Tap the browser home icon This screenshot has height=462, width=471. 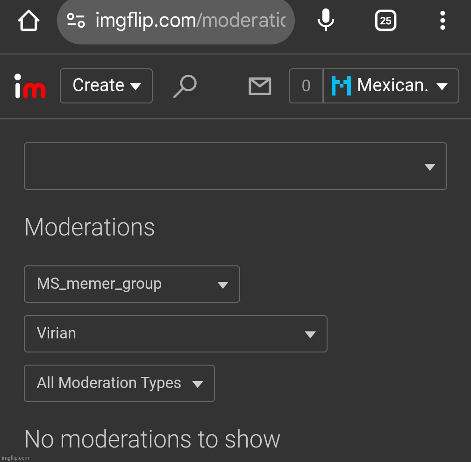[x=29, y=21]
